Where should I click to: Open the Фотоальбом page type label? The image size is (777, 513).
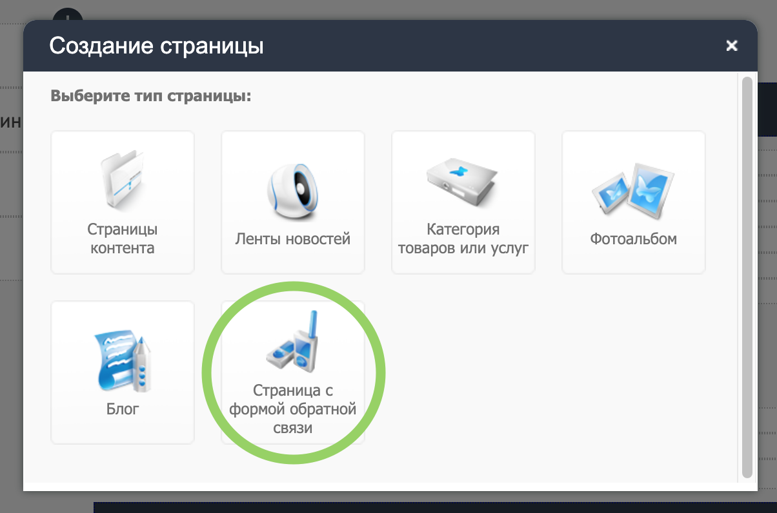click(x=633, y=239)
